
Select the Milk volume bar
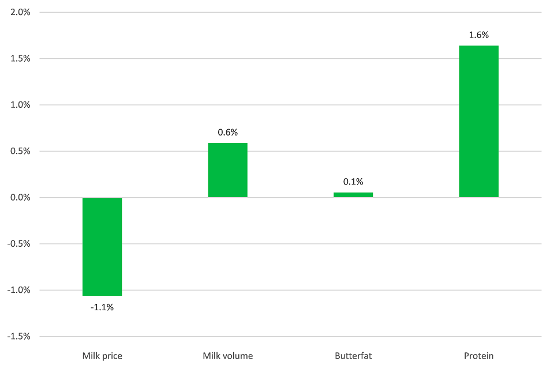pos(227,170)
